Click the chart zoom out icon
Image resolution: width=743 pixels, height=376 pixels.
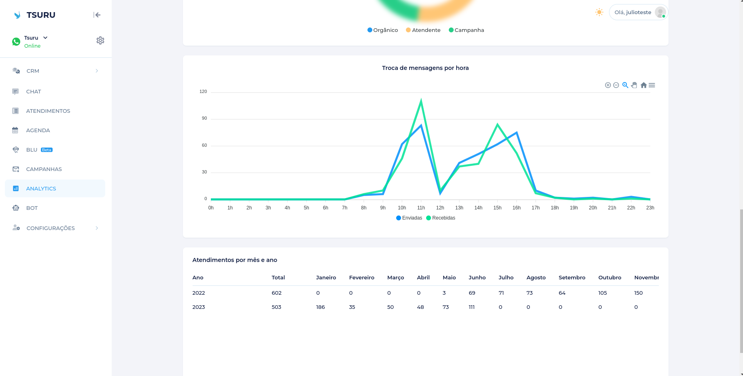[616, 85]
